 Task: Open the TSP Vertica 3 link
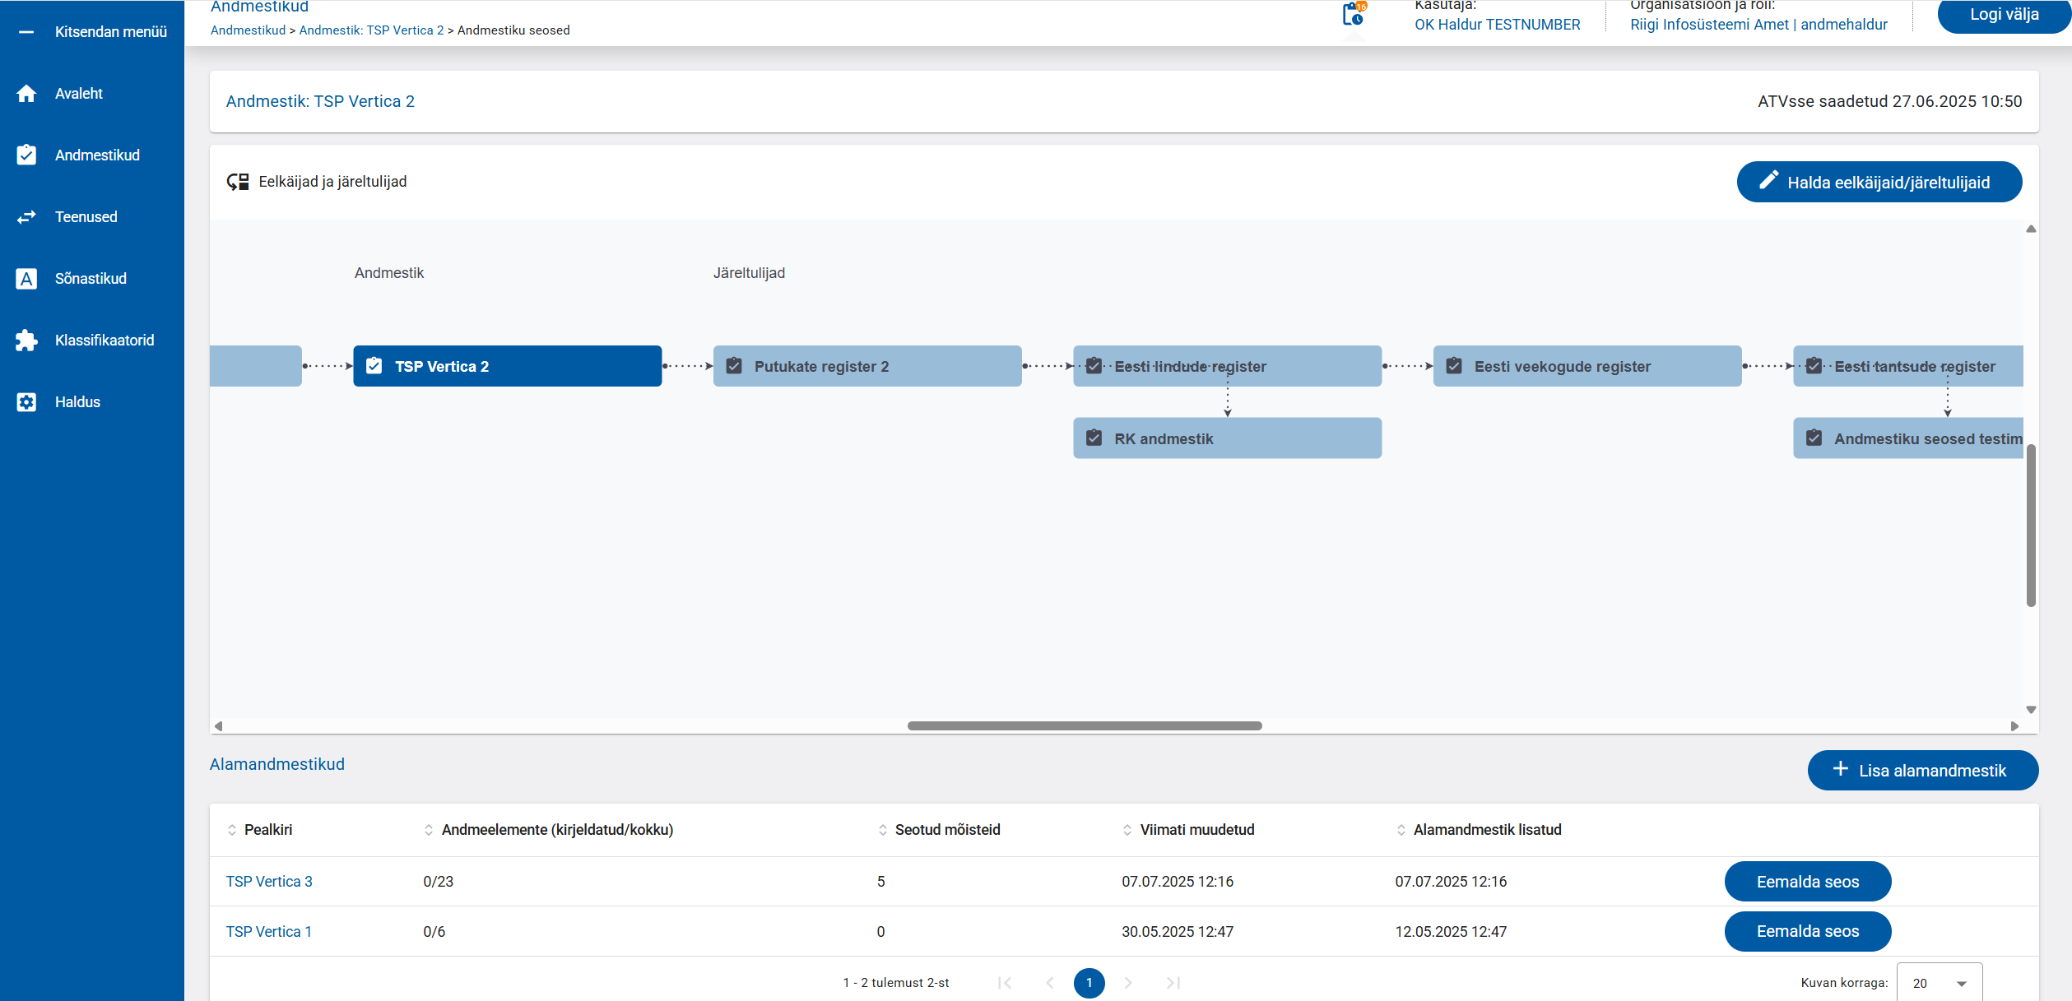[269, 882]
